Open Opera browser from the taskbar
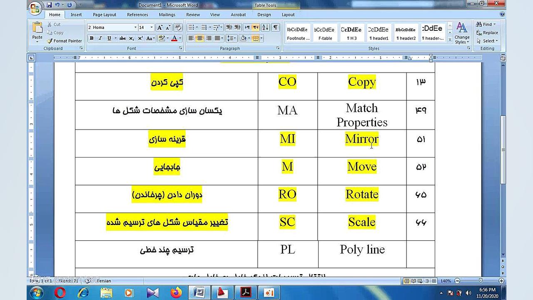This screenshot has width=533, height=300. click(60, 292)
